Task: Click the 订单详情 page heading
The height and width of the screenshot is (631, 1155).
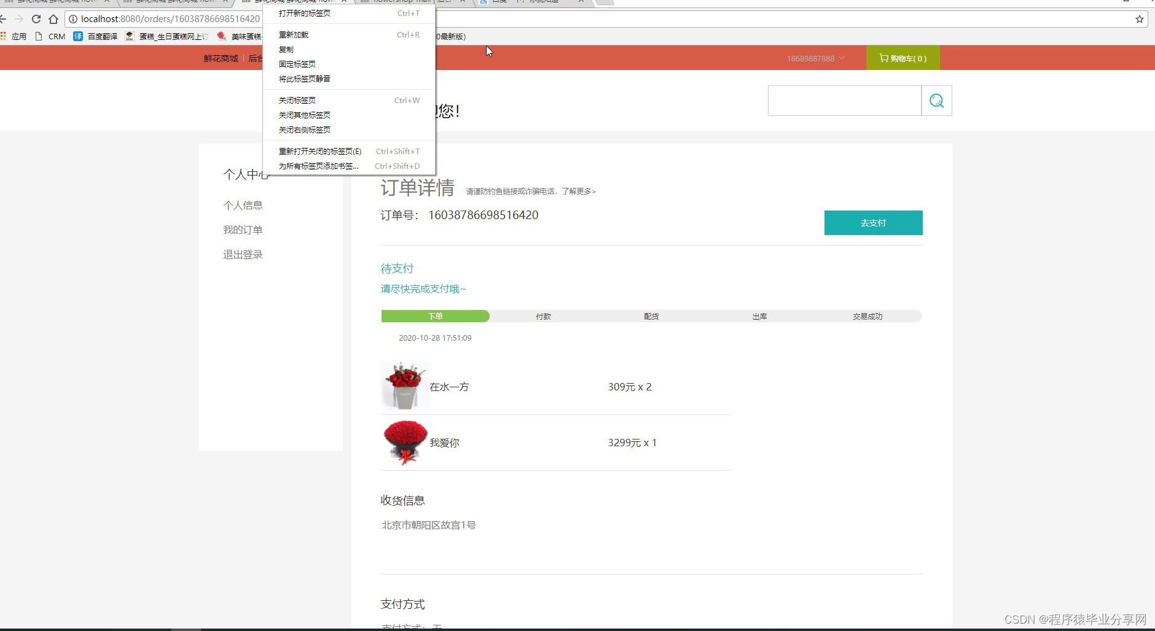Action: [417, 187]
